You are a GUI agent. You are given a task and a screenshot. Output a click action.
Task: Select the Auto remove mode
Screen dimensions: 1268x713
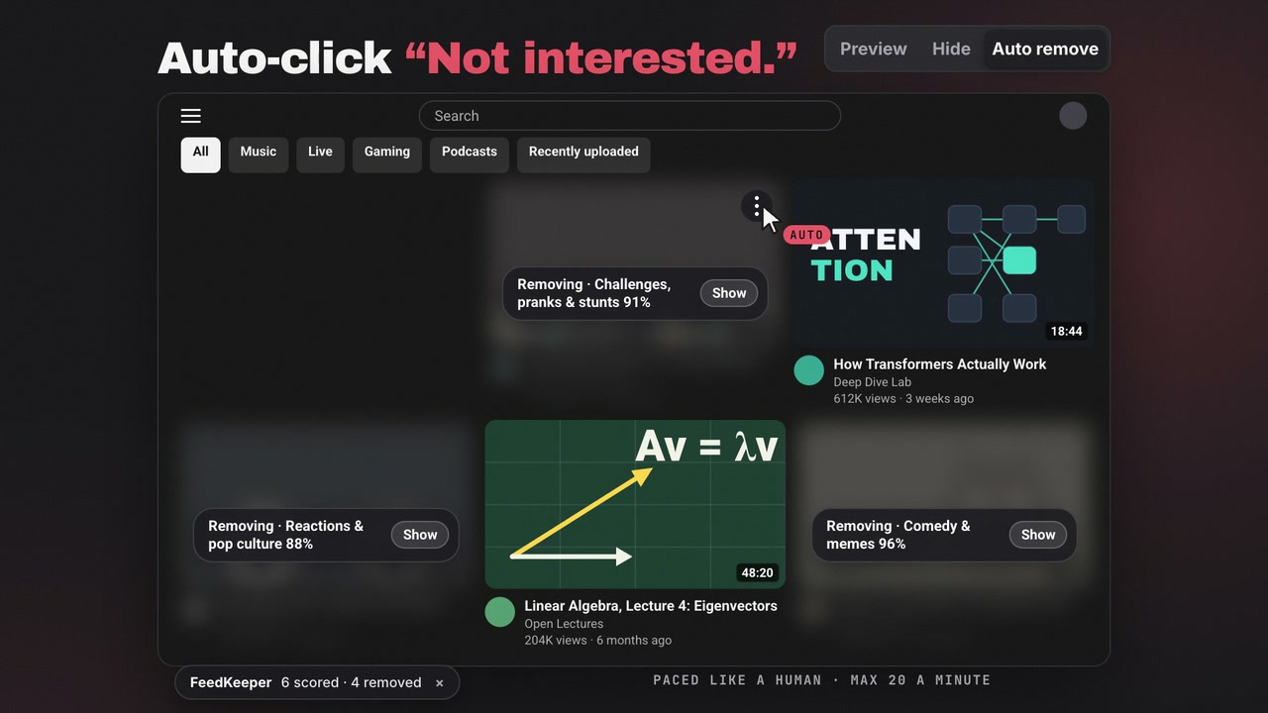1045,49
